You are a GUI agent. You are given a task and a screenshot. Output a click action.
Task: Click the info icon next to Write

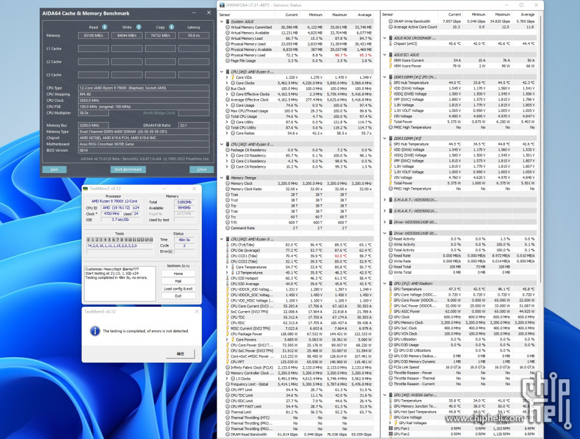tap(138, 27)
